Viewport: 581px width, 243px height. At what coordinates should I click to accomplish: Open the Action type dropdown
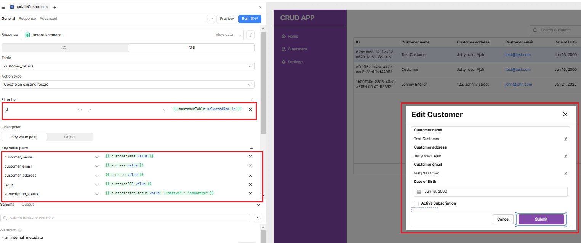click(128, 85)
